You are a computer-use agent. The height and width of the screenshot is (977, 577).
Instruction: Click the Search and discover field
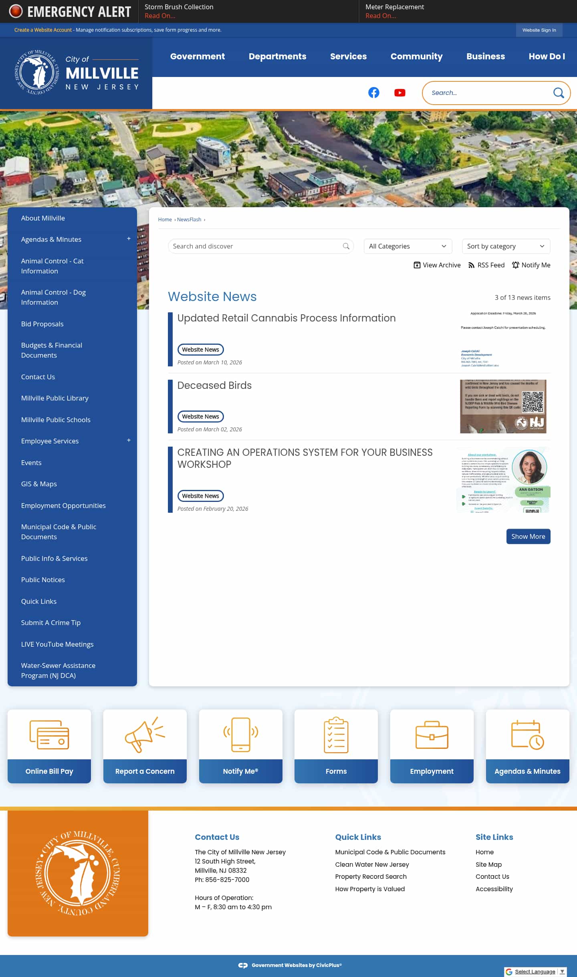[256, 246]
